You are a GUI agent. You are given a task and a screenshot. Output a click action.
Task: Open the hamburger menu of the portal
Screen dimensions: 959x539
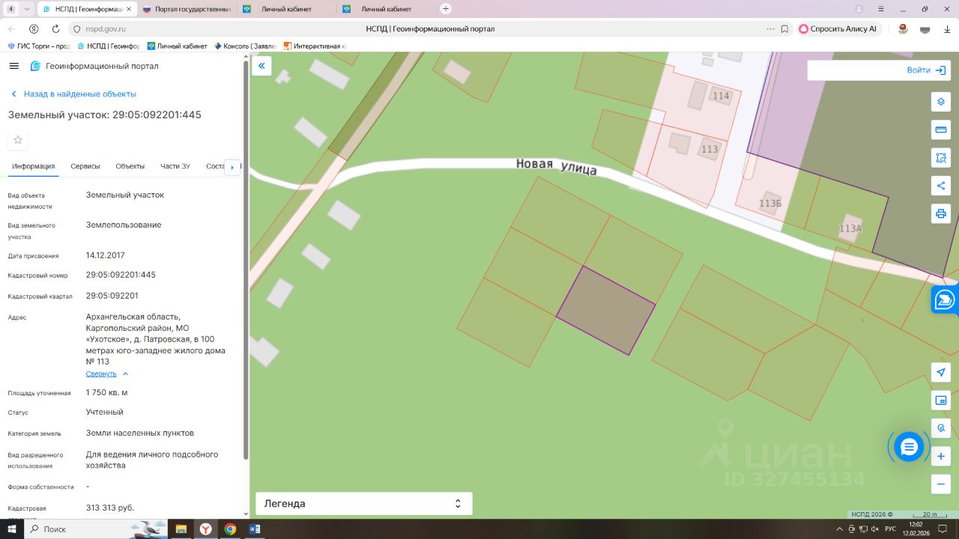click(x=13, y=66)
